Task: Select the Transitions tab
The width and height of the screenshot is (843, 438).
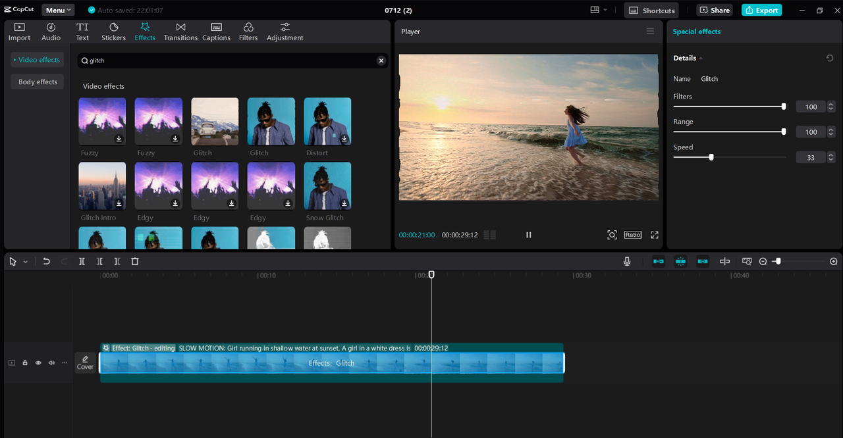Action: tap(180, 32)
